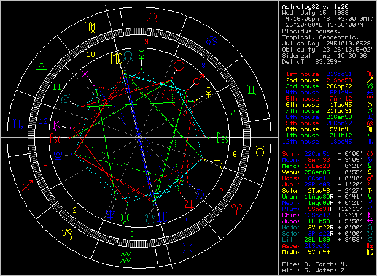Click the blue Moon crescent on the wheel
Image resolution: width=377 pixels, height=276 pixels.
point(200,194)
